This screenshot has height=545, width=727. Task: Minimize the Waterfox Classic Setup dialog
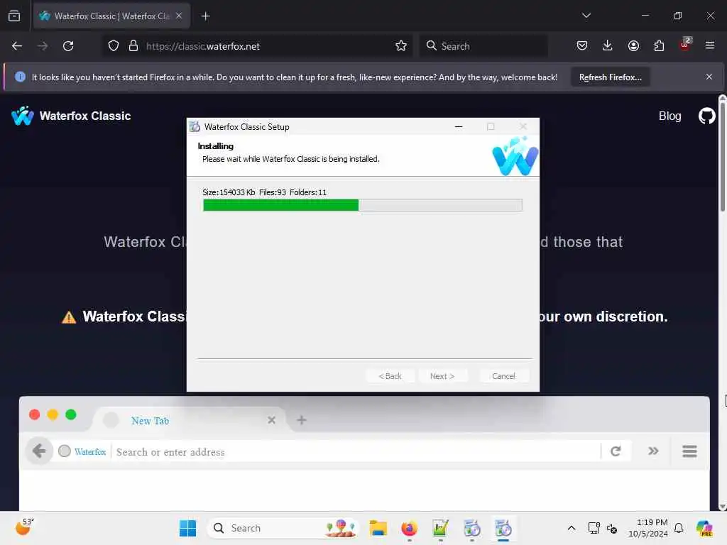(459, 126)
